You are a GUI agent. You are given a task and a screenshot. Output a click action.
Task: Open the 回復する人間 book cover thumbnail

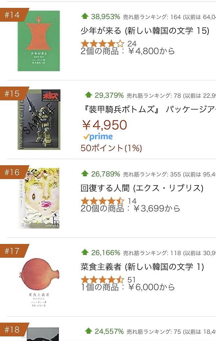[x=39, y=198]
